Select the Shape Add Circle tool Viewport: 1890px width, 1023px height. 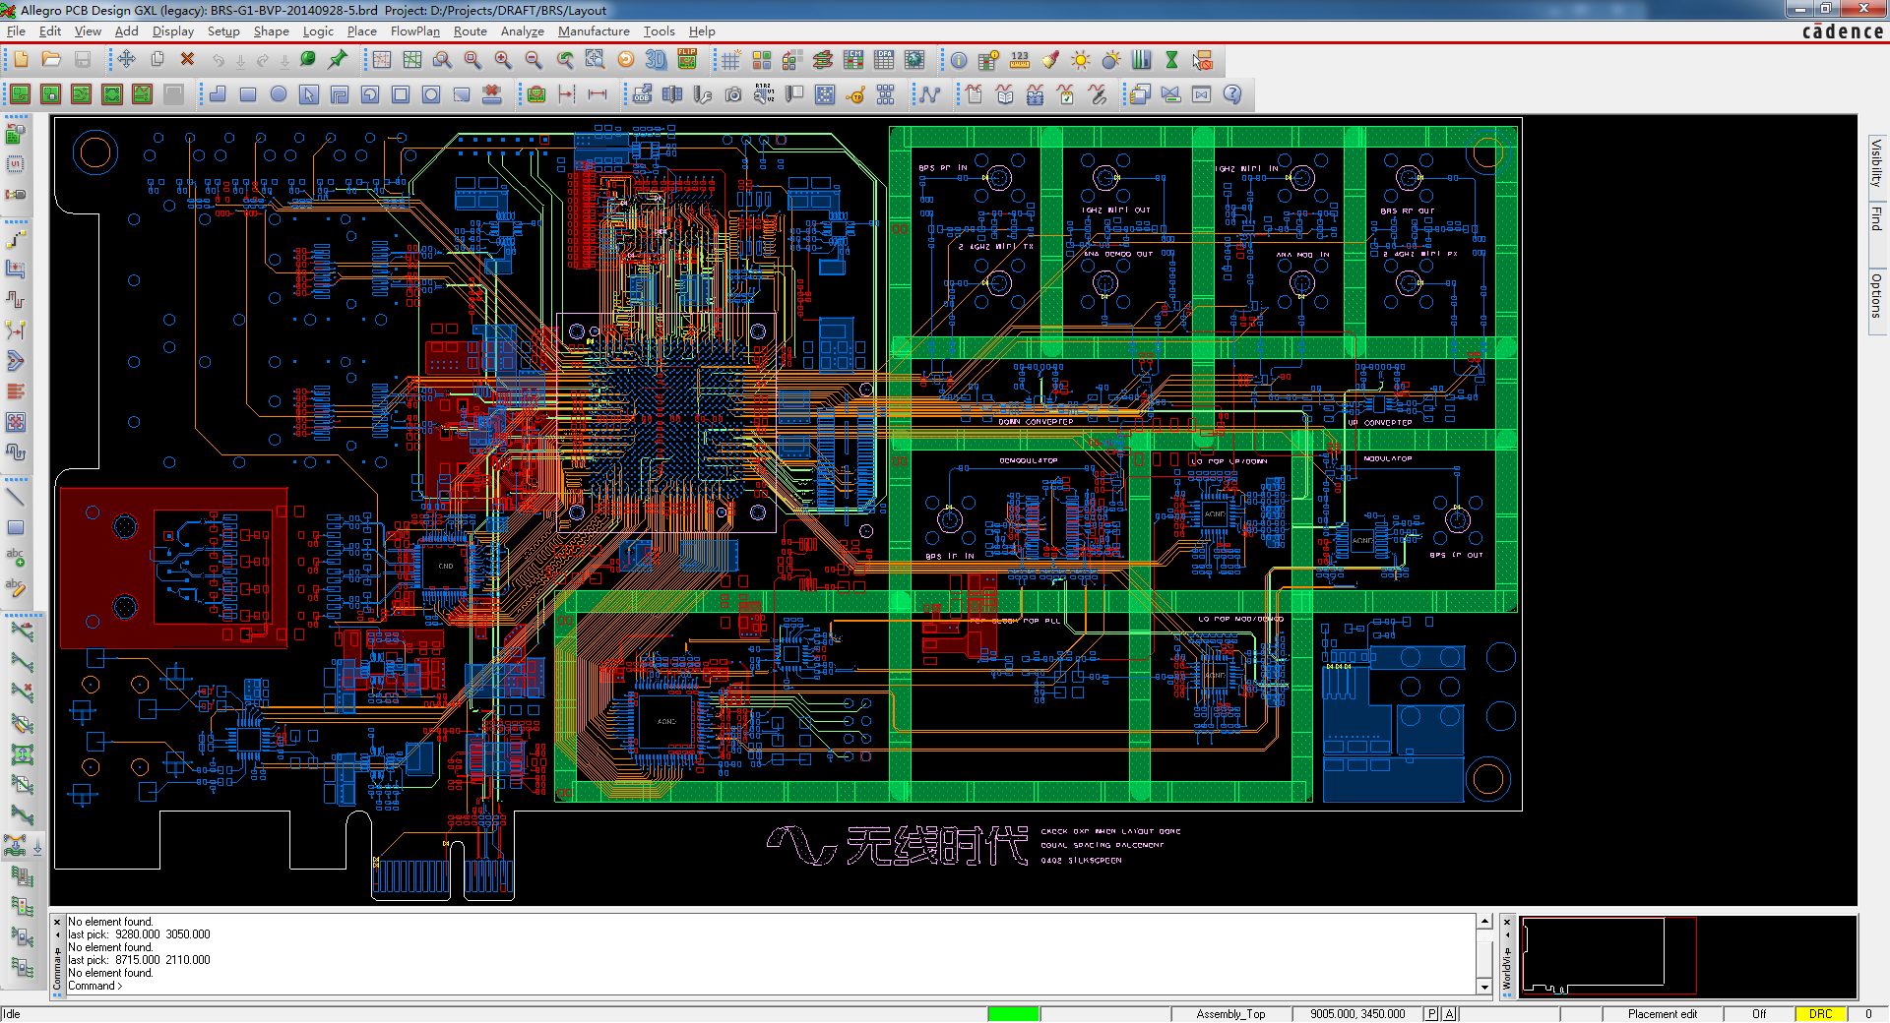279,94
